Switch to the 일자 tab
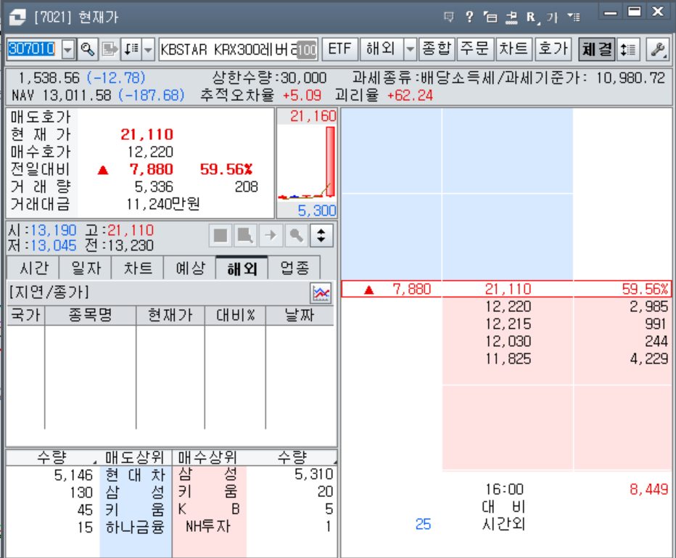The height and width of the screenshot is (558, 676). click(86, 268)
